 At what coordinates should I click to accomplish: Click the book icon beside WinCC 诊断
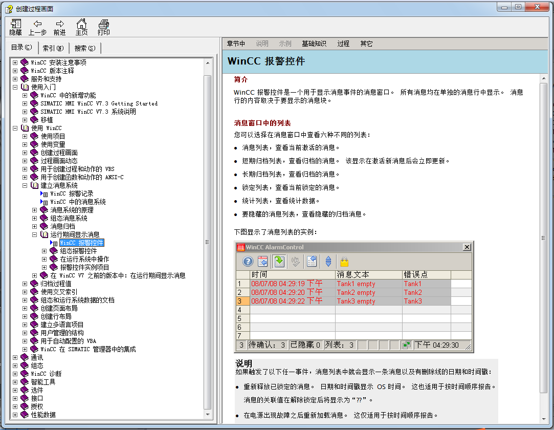tap(25, 373)
